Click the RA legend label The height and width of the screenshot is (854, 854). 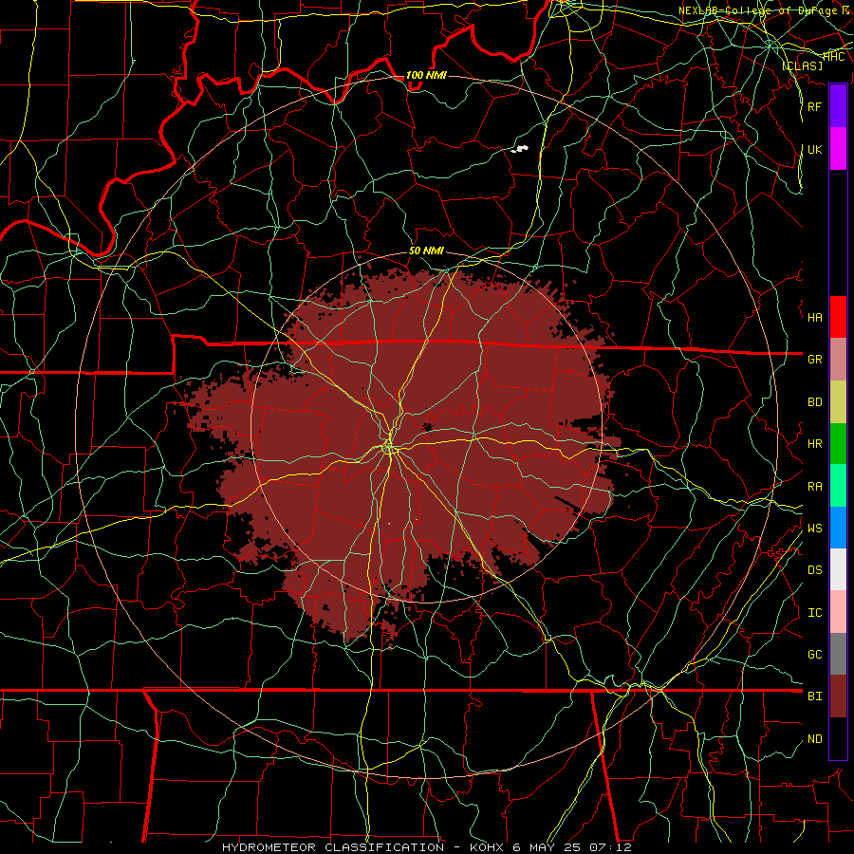(x=814, y=487)
